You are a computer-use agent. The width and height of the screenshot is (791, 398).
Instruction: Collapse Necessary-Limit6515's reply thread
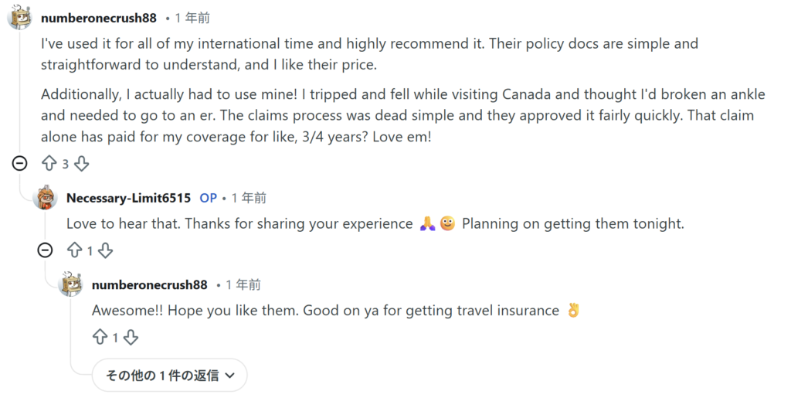tap(46, 250)
